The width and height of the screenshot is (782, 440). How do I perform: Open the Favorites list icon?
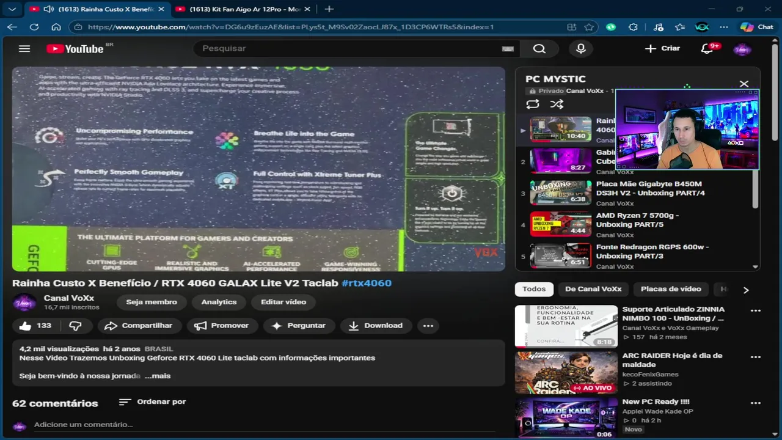click(x=680, y=27)
